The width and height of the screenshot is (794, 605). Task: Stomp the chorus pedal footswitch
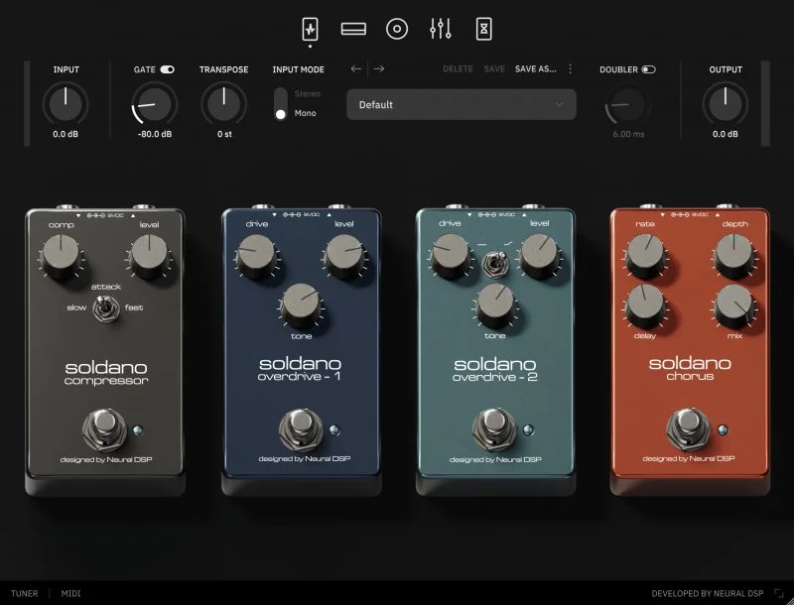tap(688, 428)
